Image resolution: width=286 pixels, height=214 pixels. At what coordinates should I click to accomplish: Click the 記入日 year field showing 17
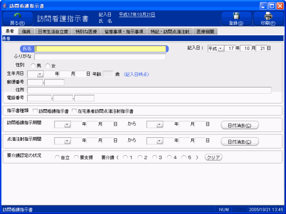[230, 49]
